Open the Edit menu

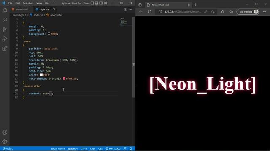pos(18,3)
